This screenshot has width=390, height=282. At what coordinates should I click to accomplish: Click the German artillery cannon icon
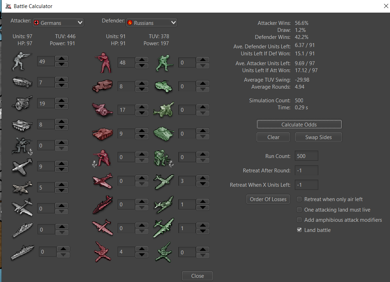22,103
